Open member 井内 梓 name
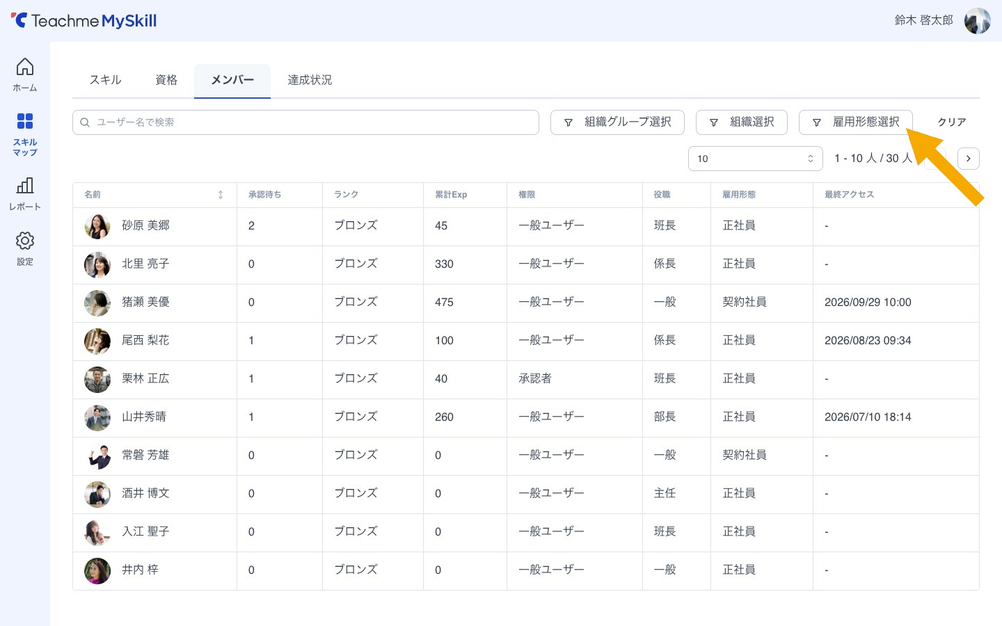1002x626 pixels. tap(140, 570)
